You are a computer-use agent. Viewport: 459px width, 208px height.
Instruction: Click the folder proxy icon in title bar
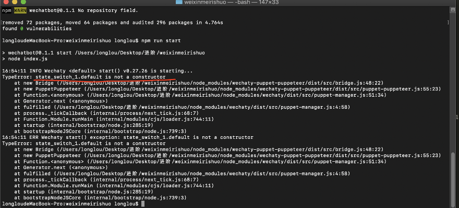[180, 3]
